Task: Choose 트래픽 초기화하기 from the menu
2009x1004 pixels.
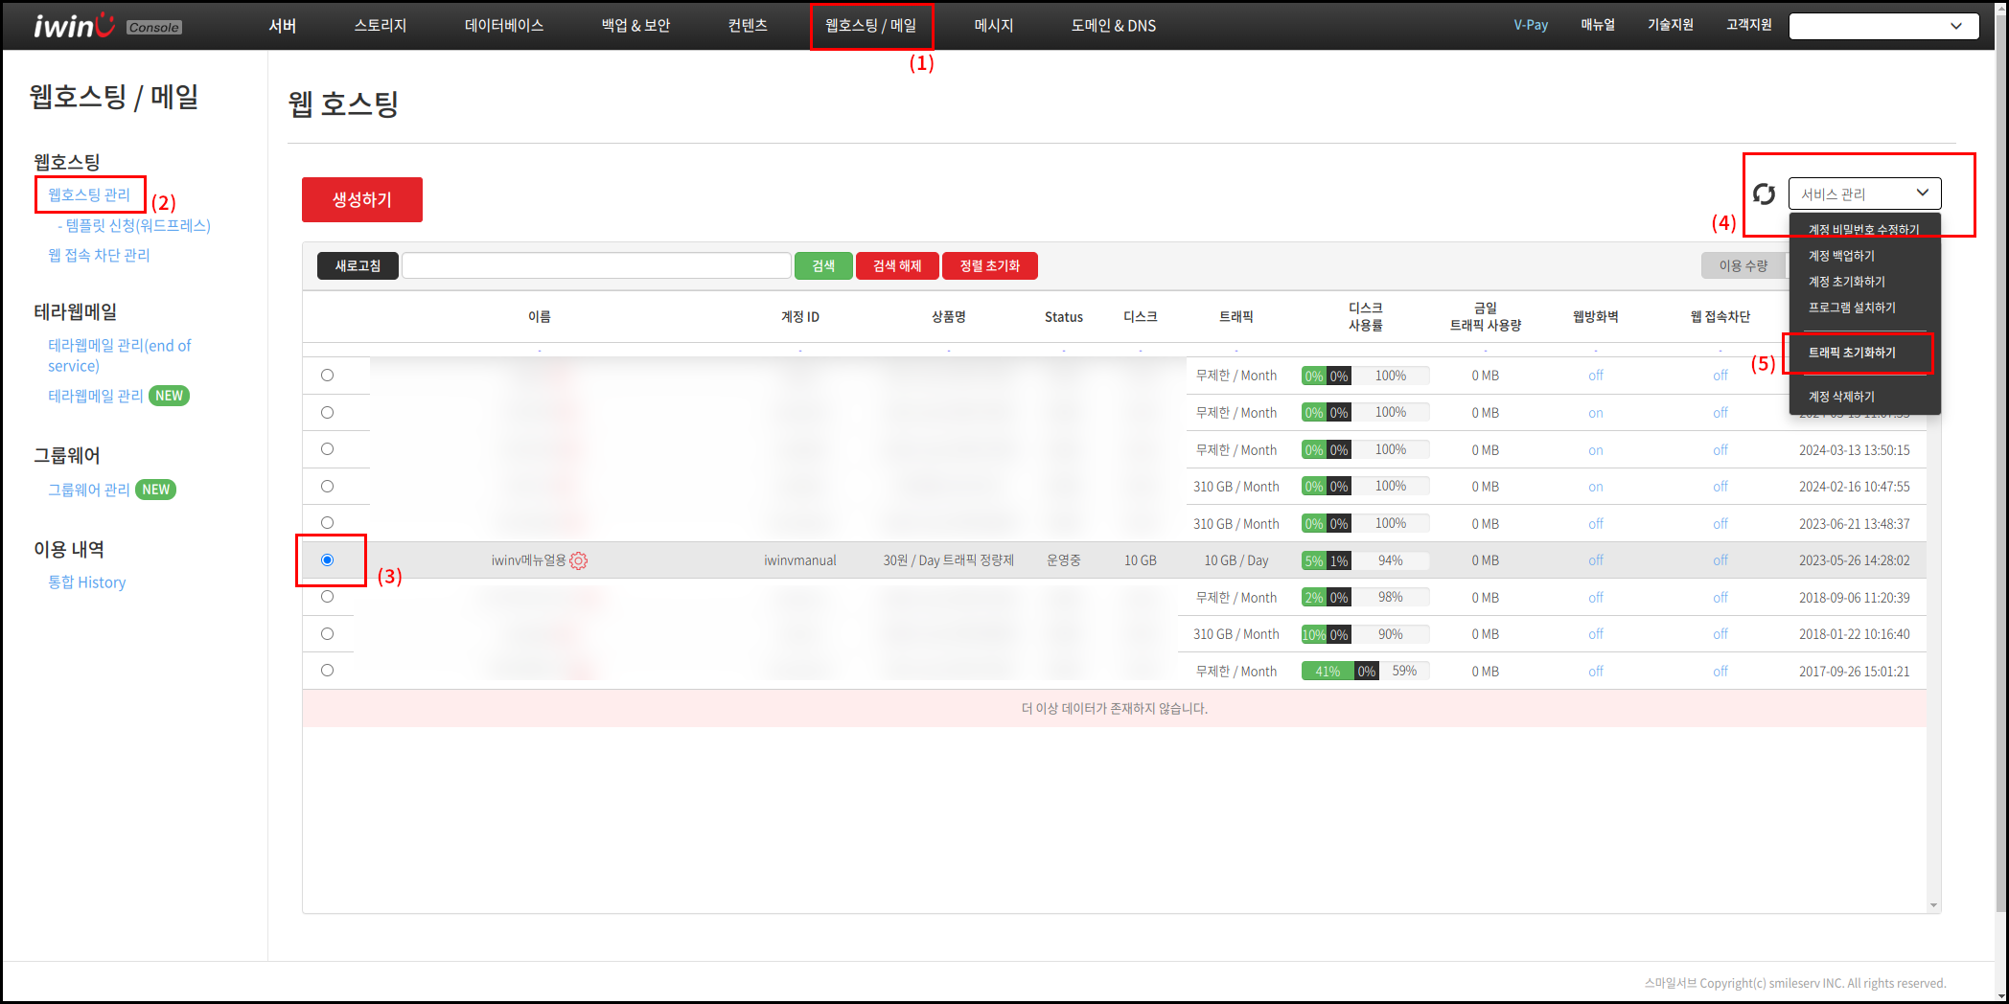Action: tap(1852, 353)
